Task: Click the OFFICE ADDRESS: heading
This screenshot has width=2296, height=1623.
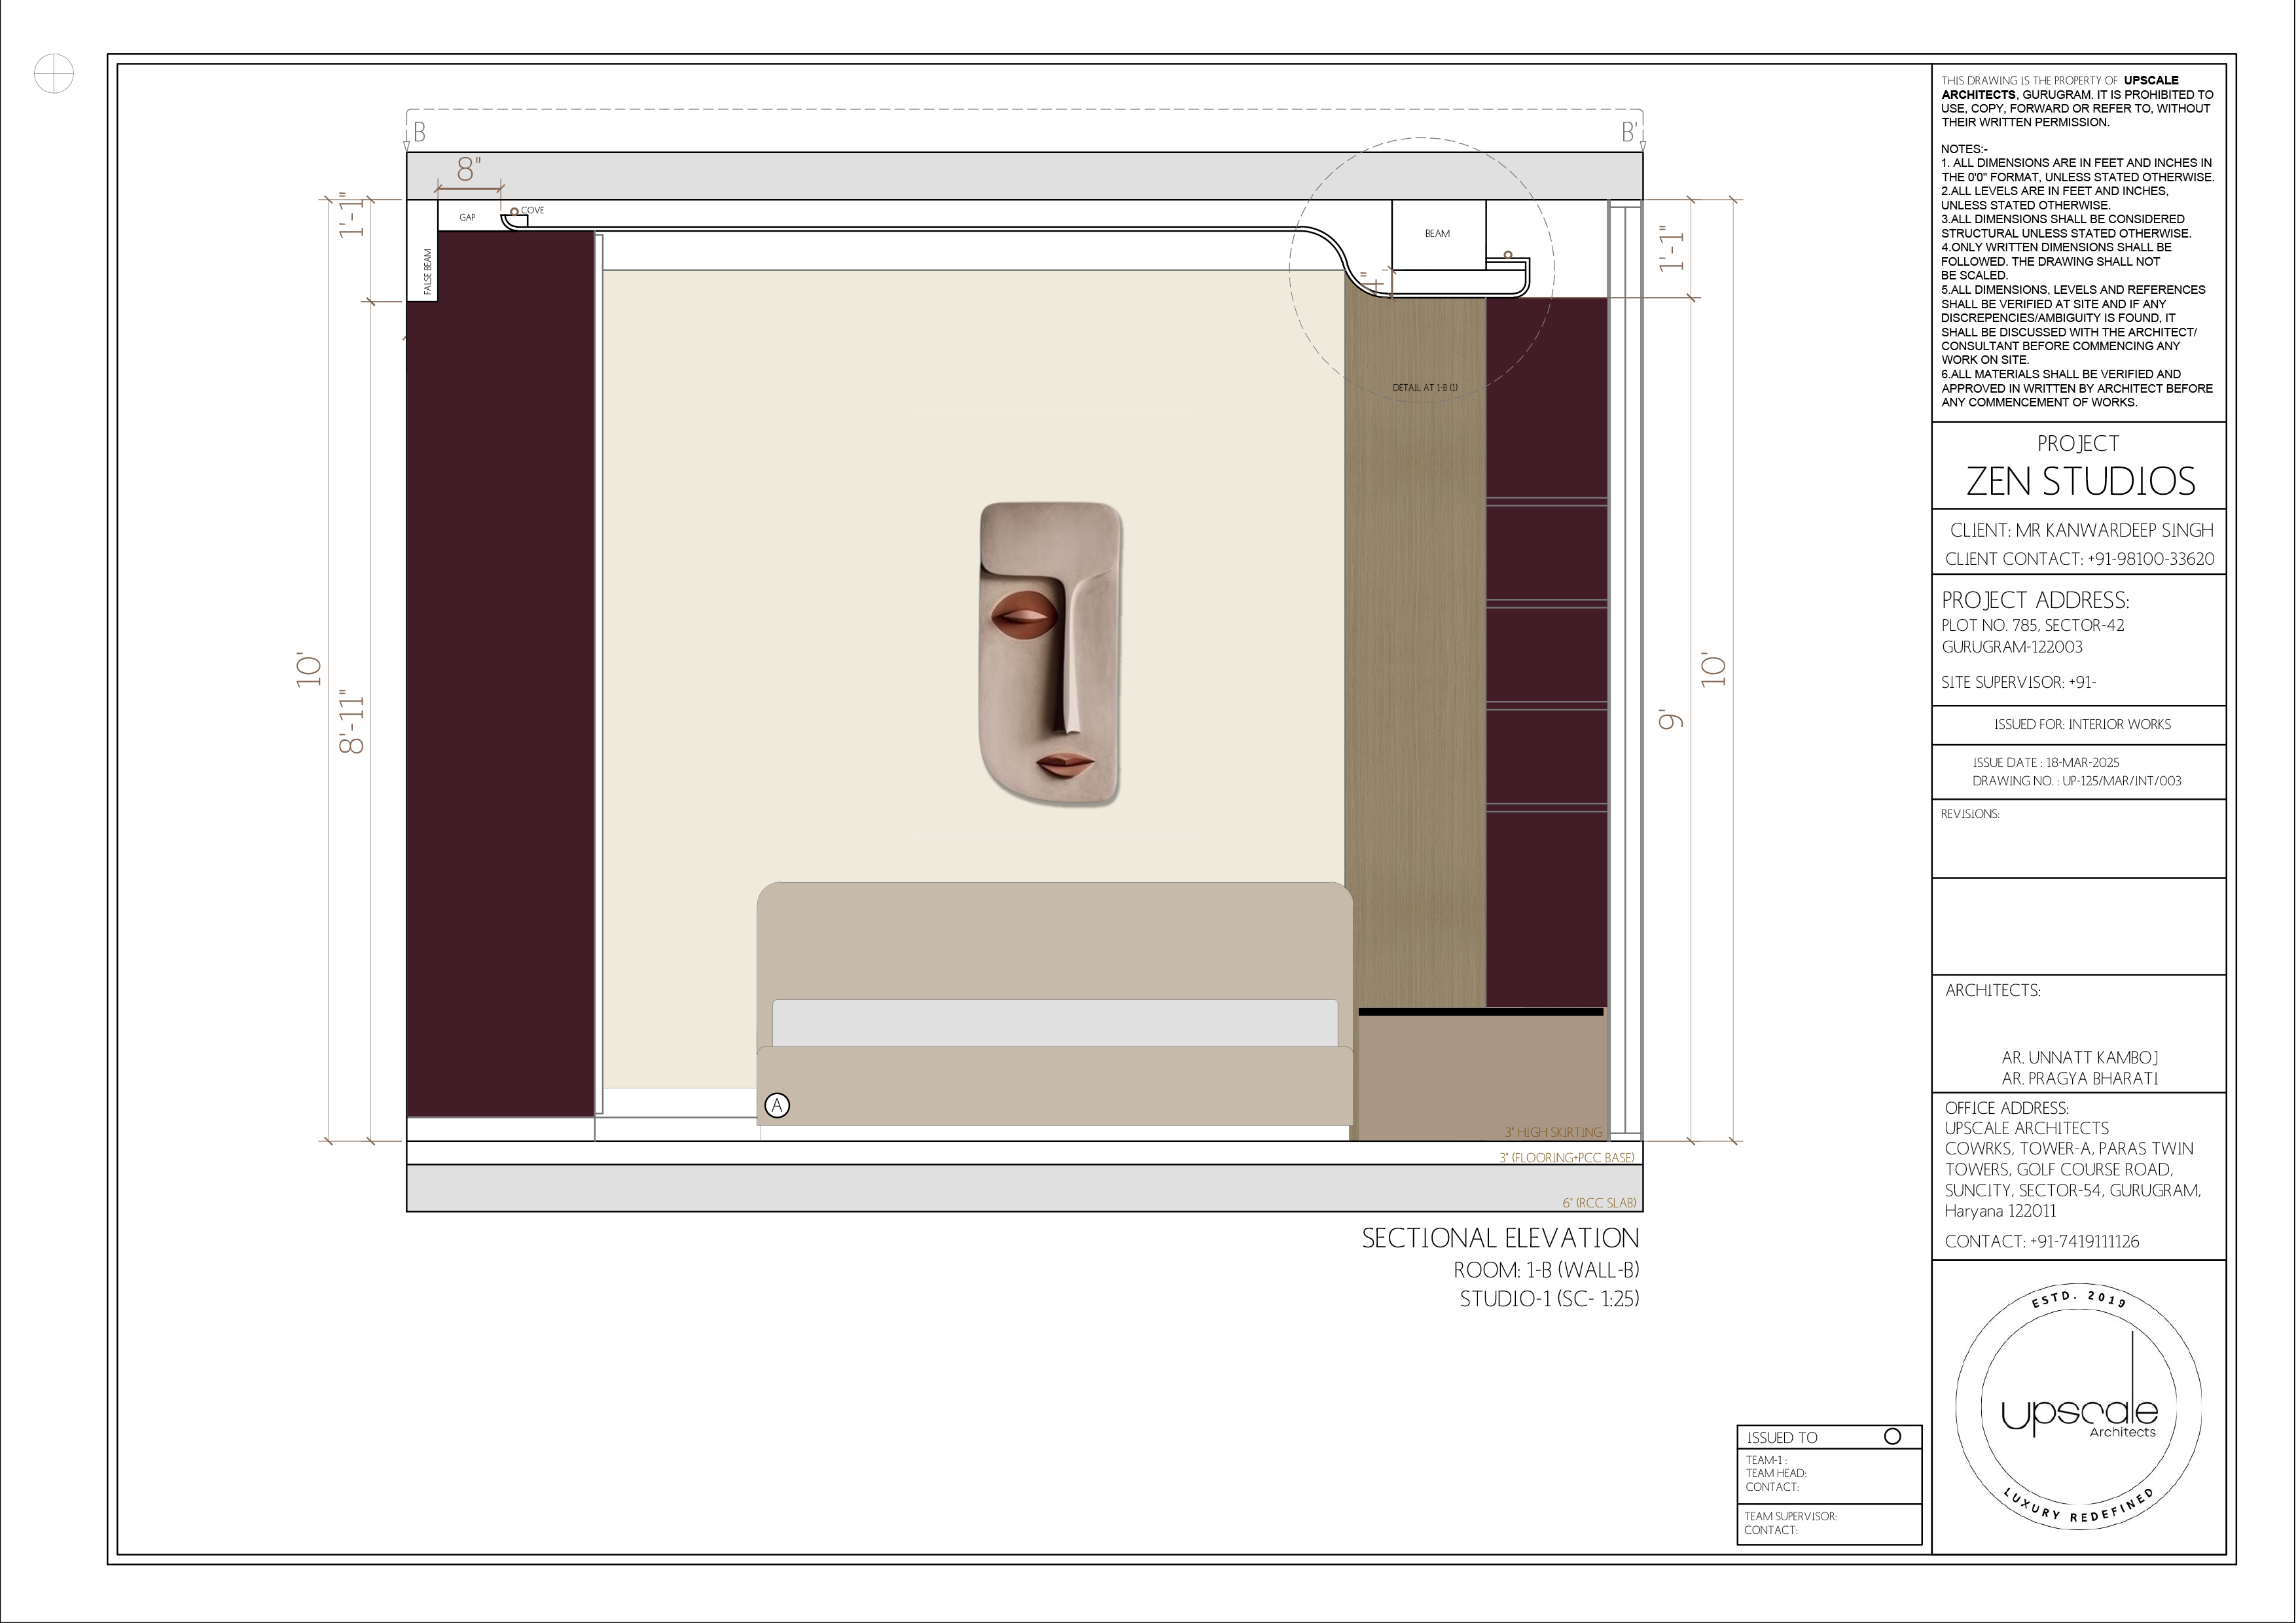Action: [x=2006, y=1108]
